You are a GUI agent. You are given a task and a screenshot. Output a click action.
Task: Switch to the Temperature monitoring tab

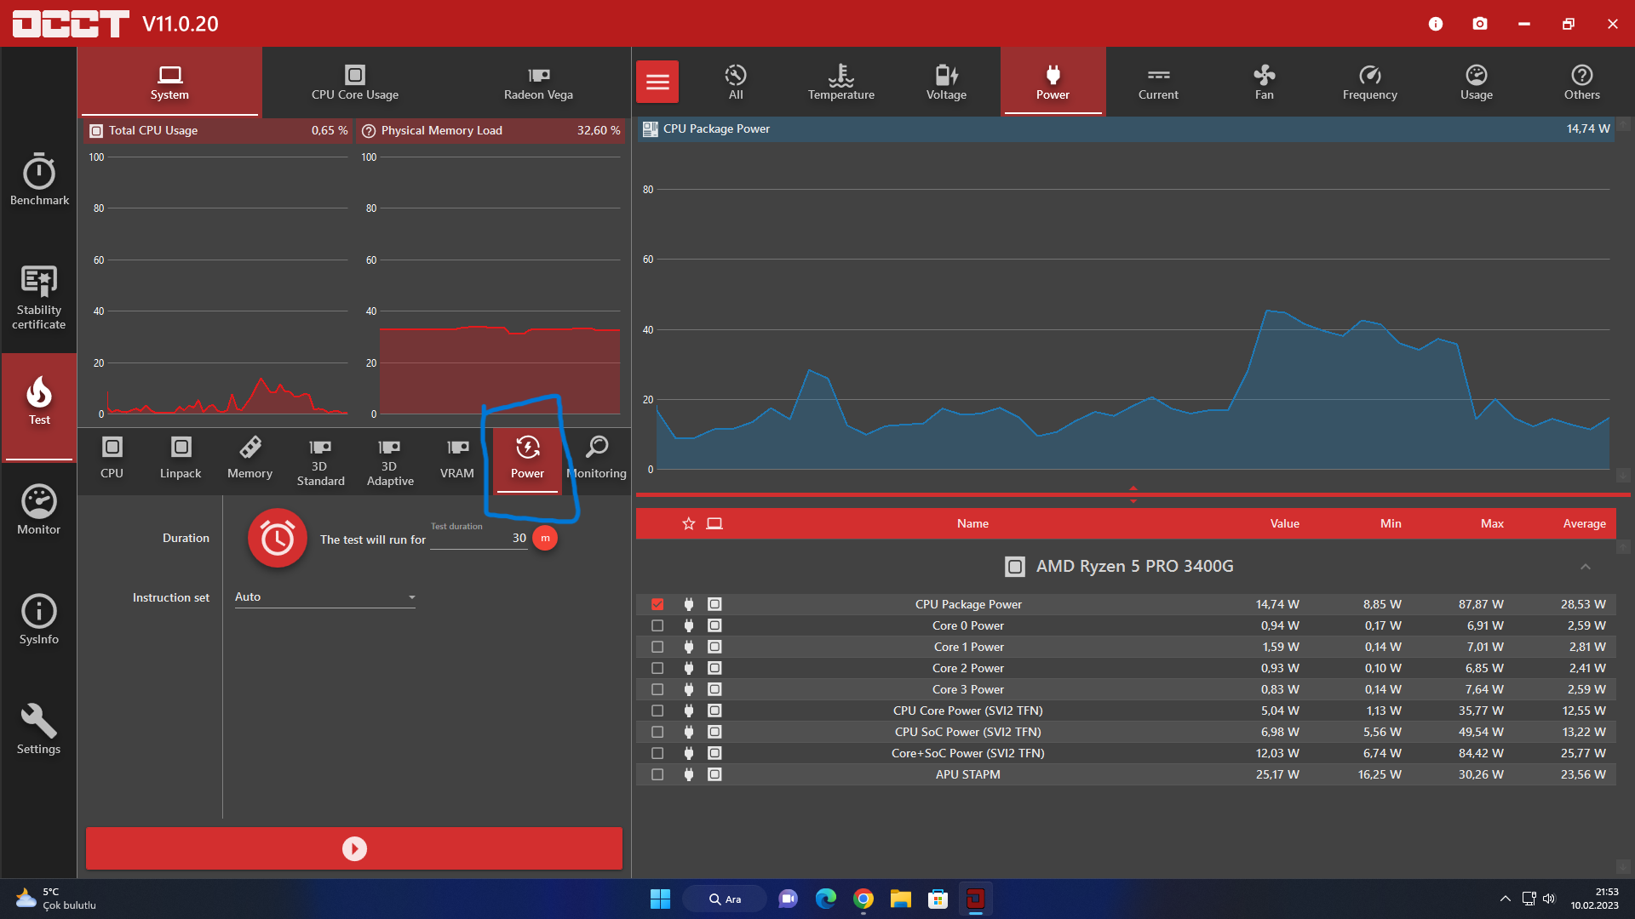pyautogui.click(x=840, y=82)
